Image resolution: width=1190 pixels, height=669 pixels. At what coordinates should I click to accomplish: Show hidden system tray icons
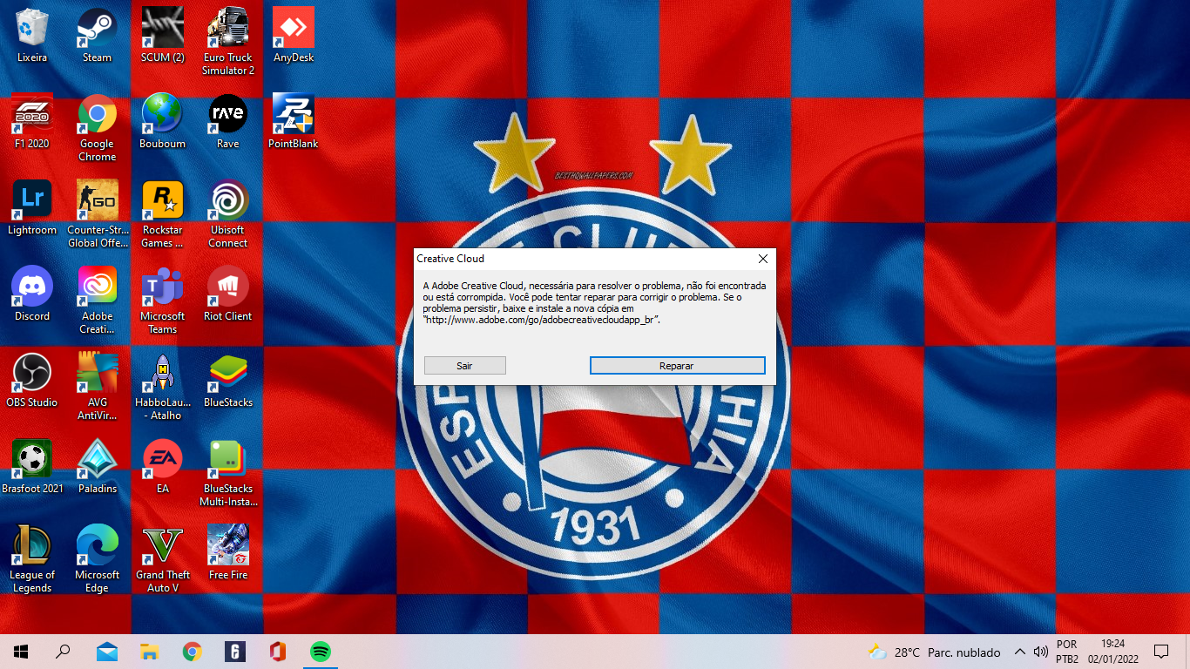(x=1019, y=652)
